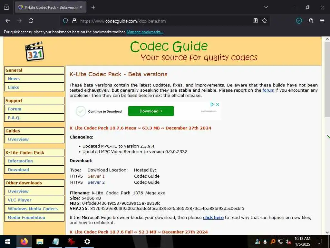Click the taskbar clock showing 10:13 AM
The width and height of the screenshot is (330, 248).
pyautogui.click(x=302, y=242)
